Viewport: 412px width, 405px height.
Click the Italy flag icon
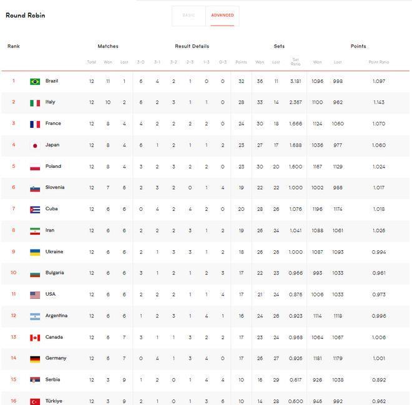(35, 103)
